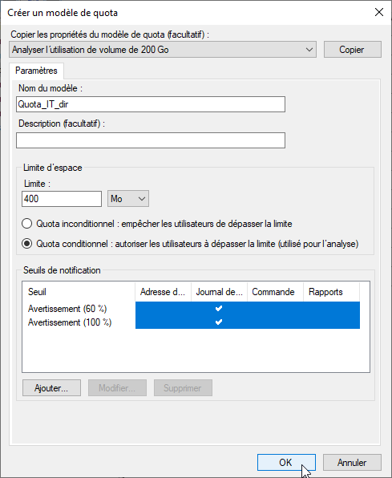
Task: Click the Ajouter... button
Action: pyautogui.click(x=51, y=387)
